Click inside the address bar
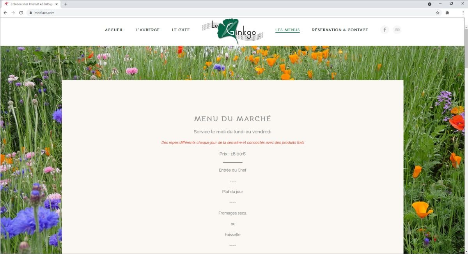This screenshot has width=468, height=254. click(x=117, y=12)
